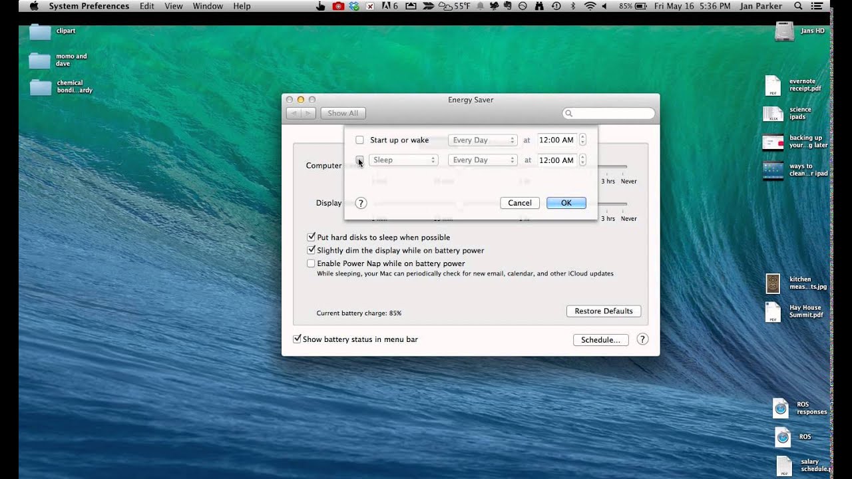This screenshot has height=479, width=852.
Task: Open the Dropbox menu bar icon
Action: [x=354, y=6]
